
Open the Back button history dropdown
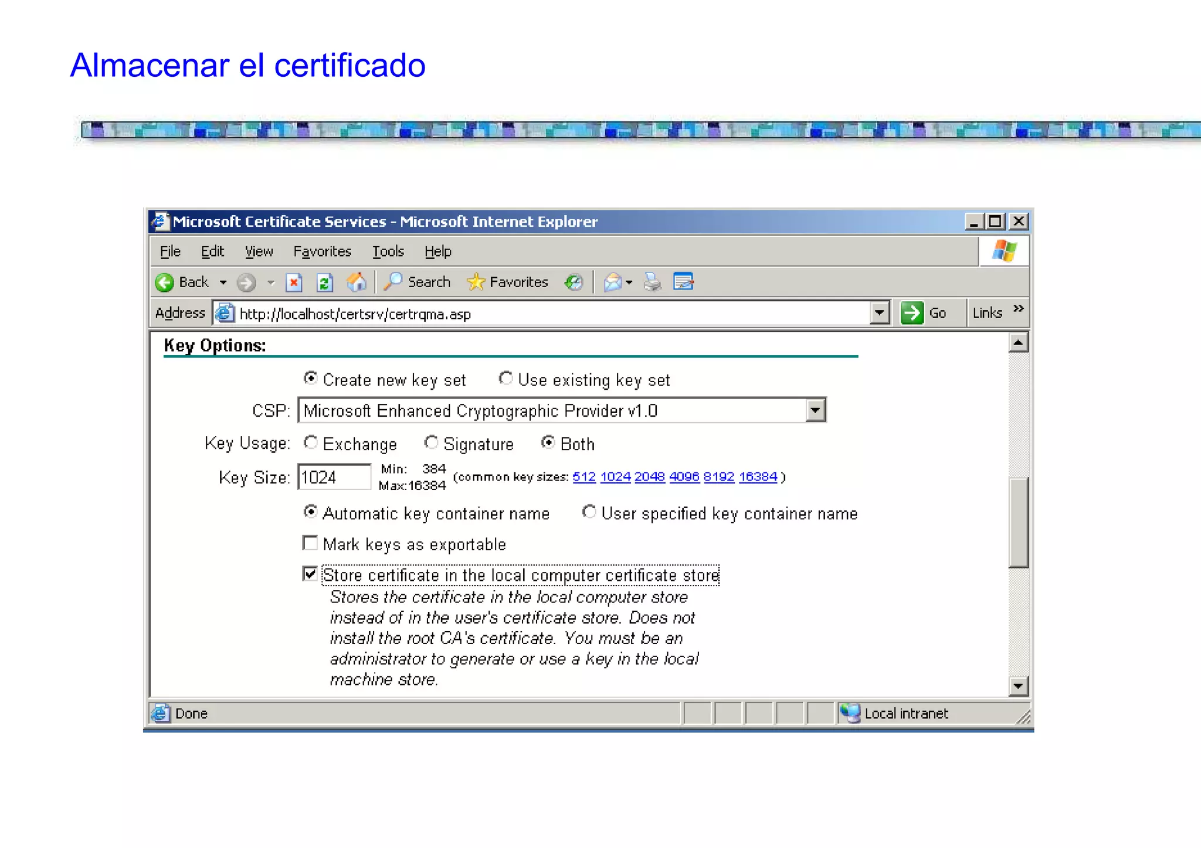tap(223, 283)
